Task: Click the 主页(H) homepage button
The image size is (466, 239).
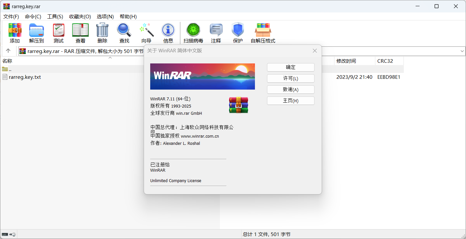Action: tap(291, 101)
